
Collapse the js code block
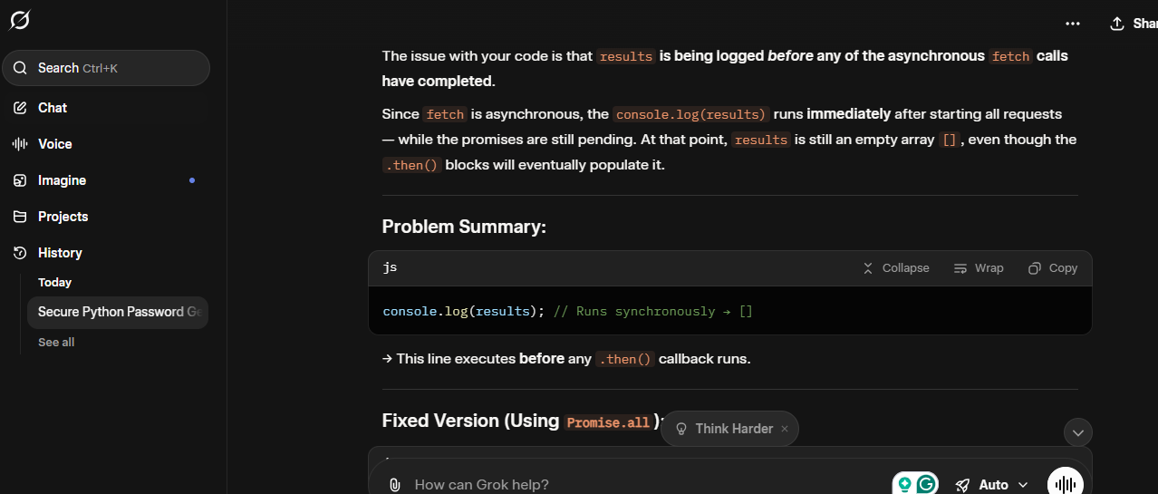[896, 268]
